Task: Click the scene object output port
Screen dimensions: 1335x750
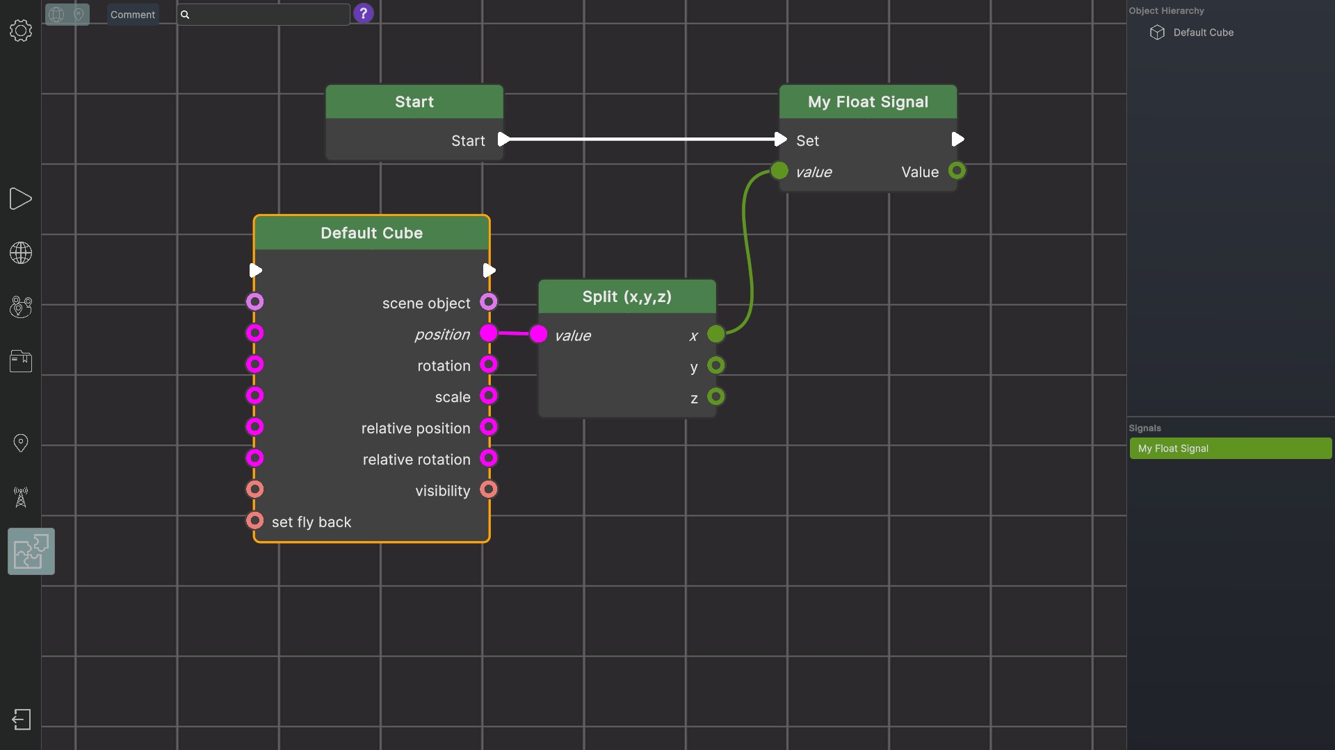Action: [489, 302]
